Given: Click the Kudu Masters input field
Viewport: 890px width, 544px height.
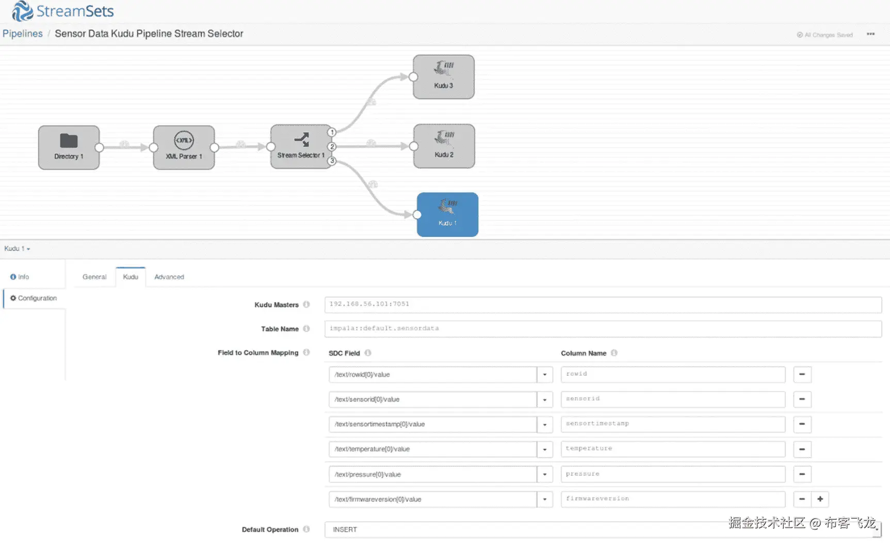Looking at the screenshot, I should coord(603,305).
